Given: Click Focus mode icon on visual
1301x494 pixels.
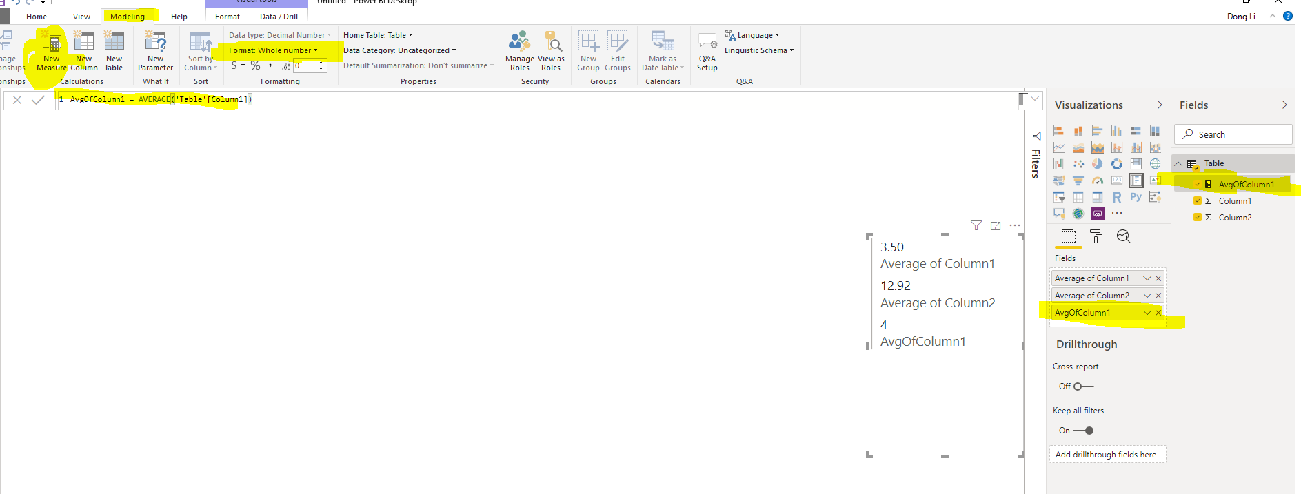Looking at the screenshot, I should click(x=996, y=225).
